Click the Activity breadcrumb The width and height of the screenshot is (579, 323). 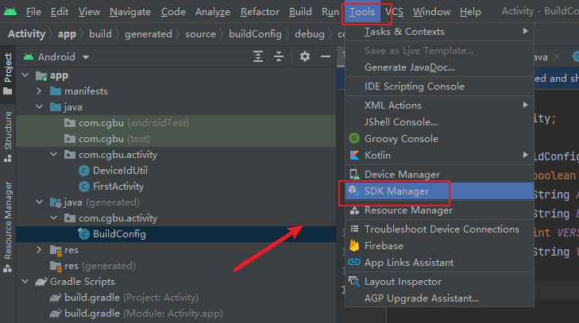26,34
